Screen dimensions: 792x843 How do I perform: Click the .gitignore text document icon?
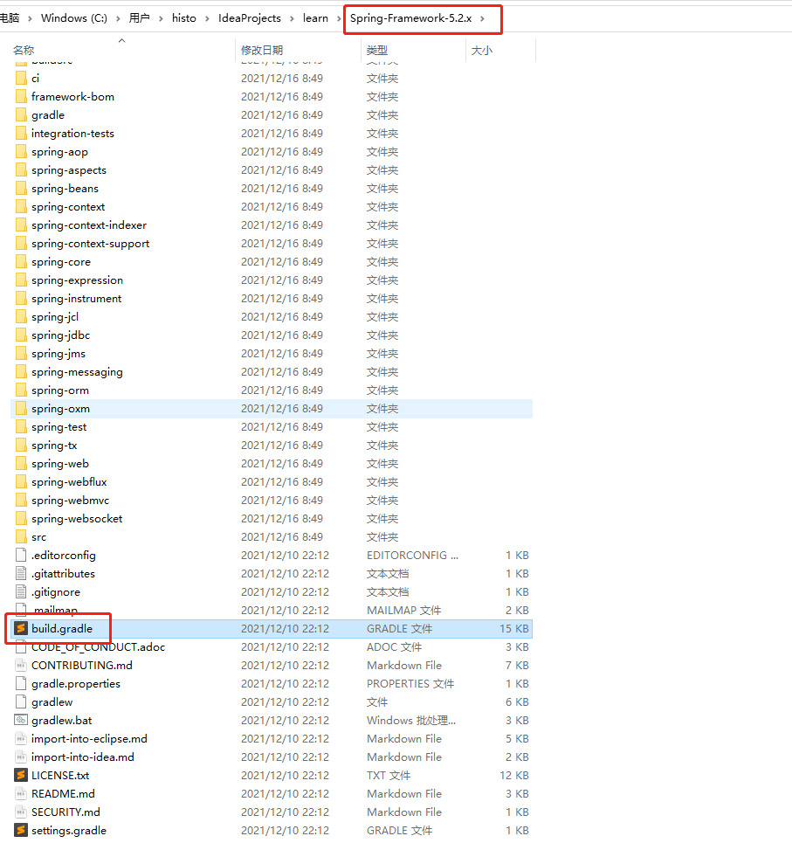click(21, 591)
